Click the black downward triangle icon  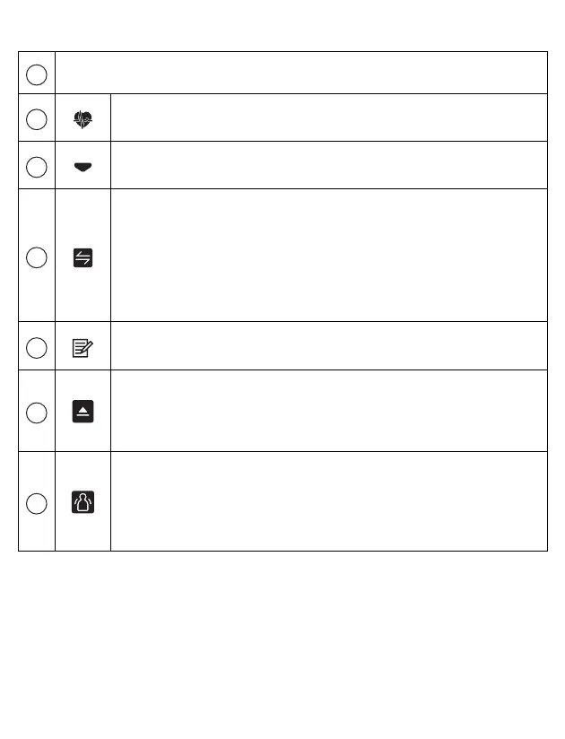(83, 167)
